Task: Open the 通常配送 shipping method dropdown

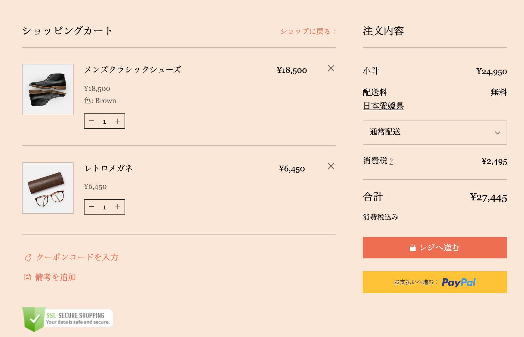Action: pyautogui.click(x=434, y=133)
